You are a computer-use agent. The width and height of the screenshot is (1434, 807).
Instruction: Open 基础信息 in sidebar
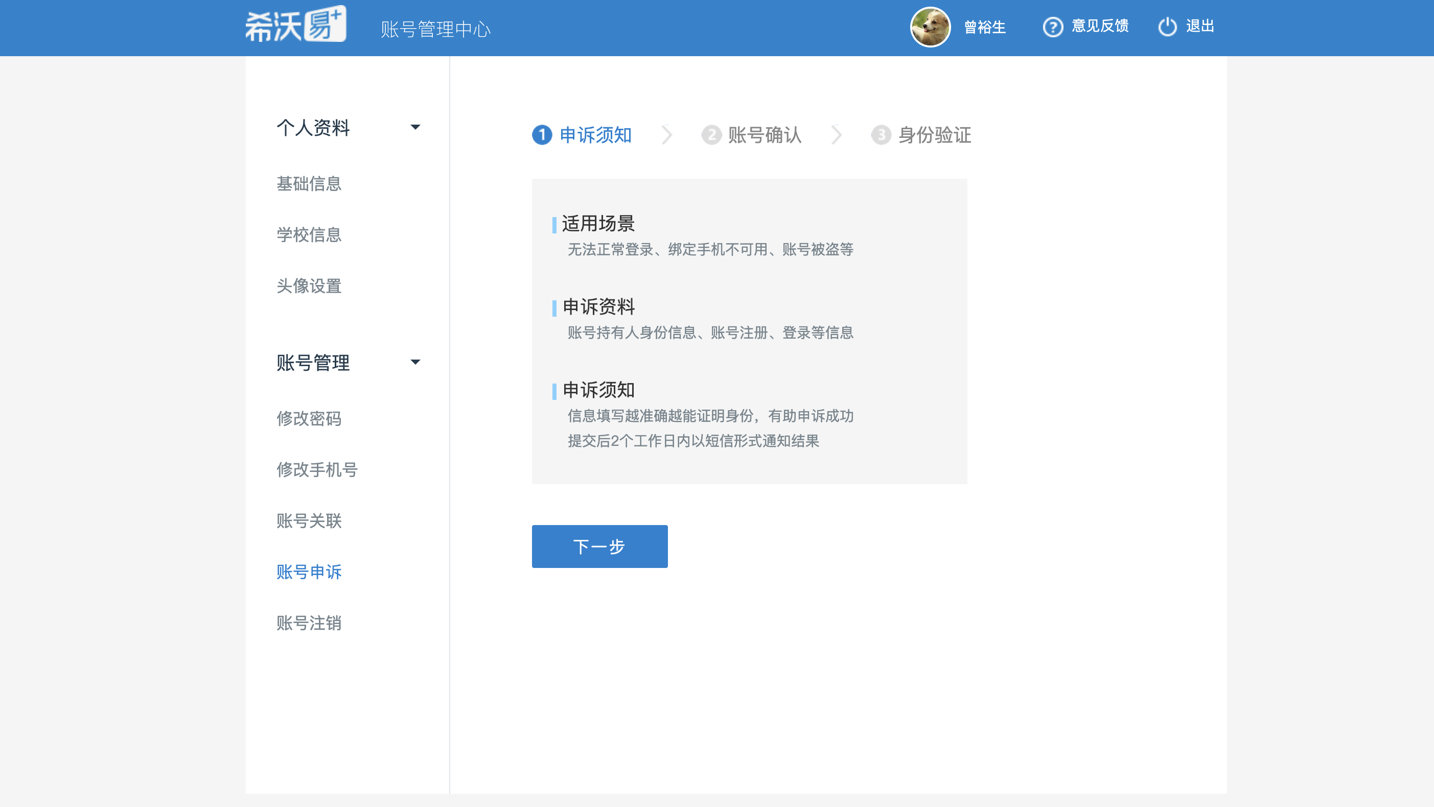tap(309, 184)
